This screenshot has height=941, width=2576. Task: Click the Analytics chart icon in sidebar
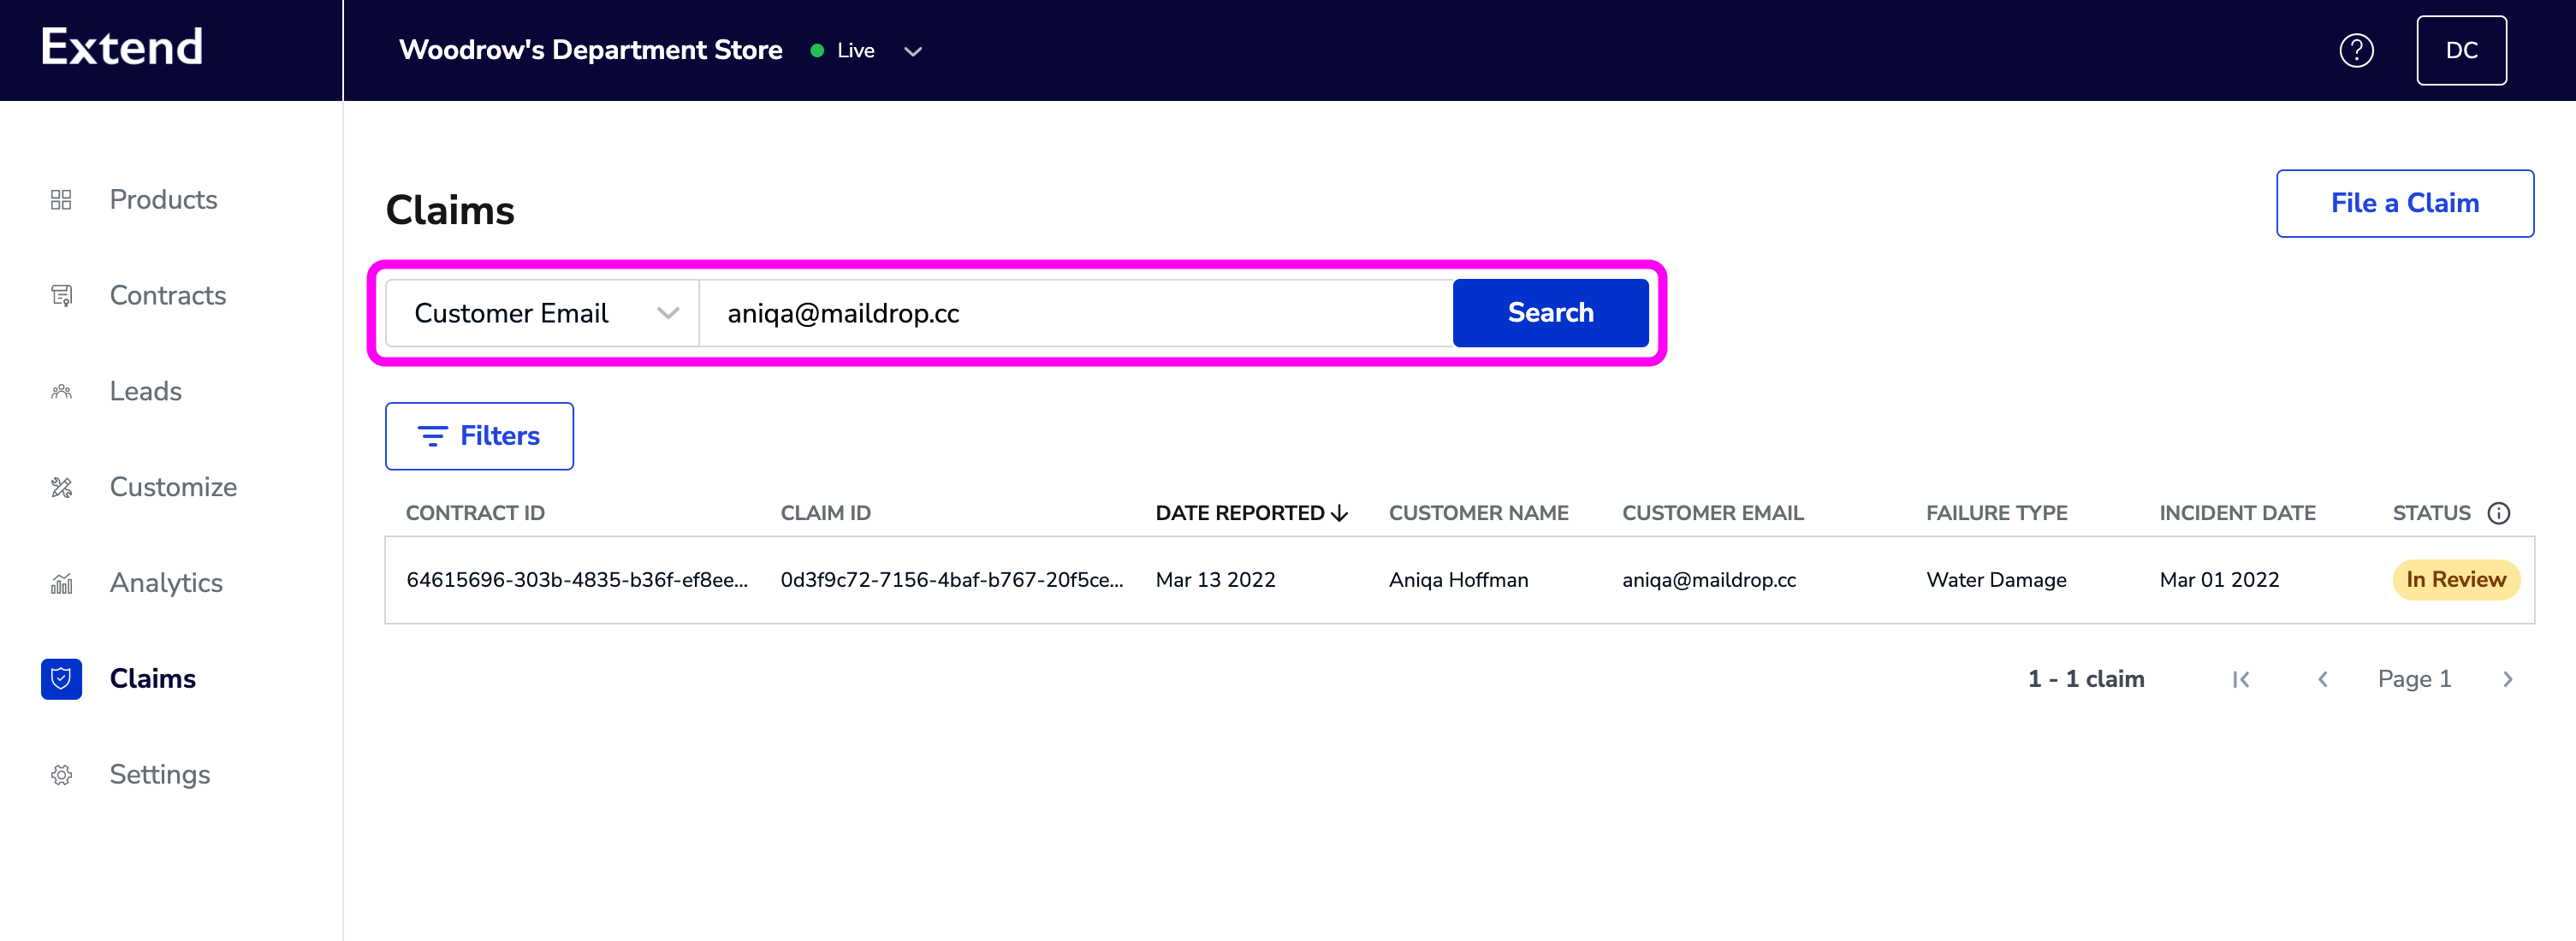point(61,583)
